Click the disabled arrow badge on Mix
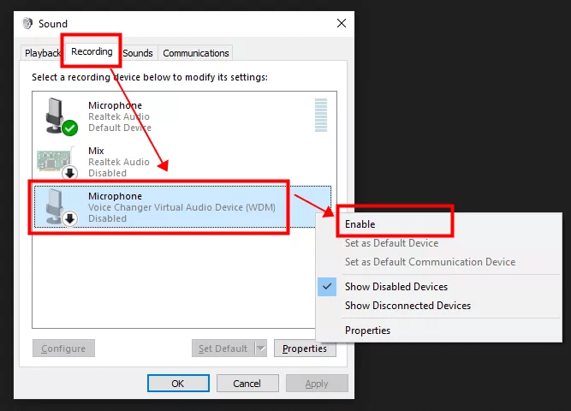Image resolution: width=571 pixels, height=411 pixels. pyautogui.click(x=69, y=173)
